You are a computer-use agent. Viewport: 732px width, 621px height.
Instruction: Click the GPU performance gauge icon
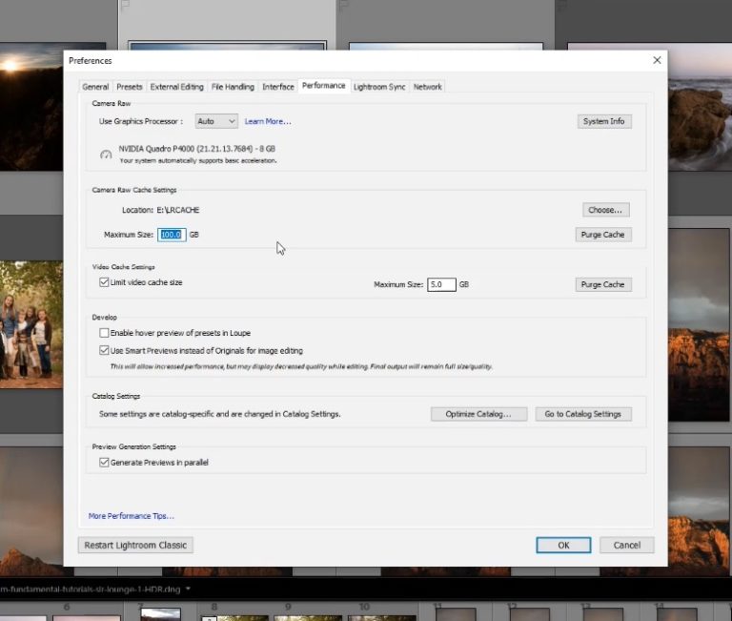coord(106,155)
